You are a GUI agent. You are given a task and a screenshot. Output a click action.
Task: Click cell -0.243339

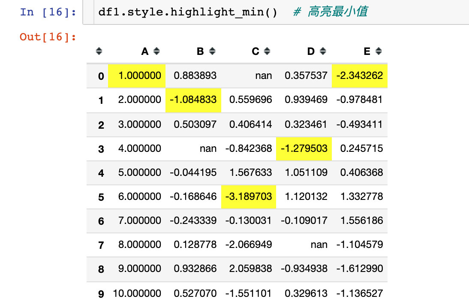click(193, 221)
